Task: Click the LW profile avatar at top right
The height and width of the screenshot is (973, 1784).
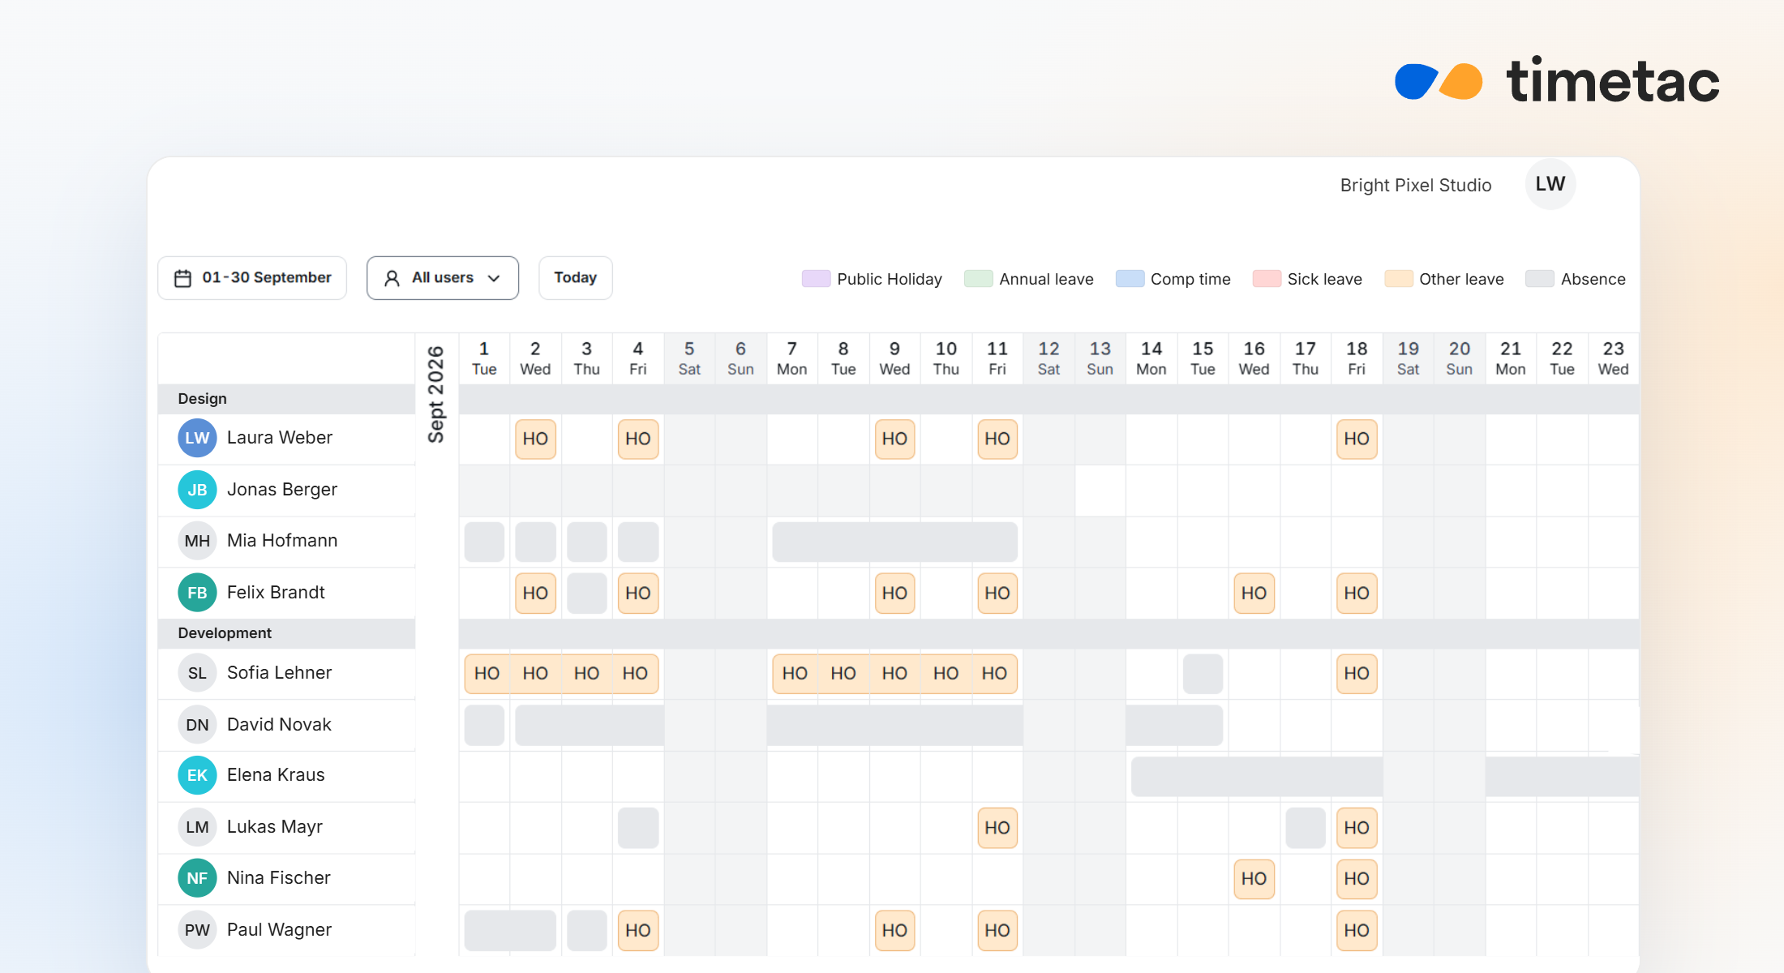Action: coord(1550,184)
